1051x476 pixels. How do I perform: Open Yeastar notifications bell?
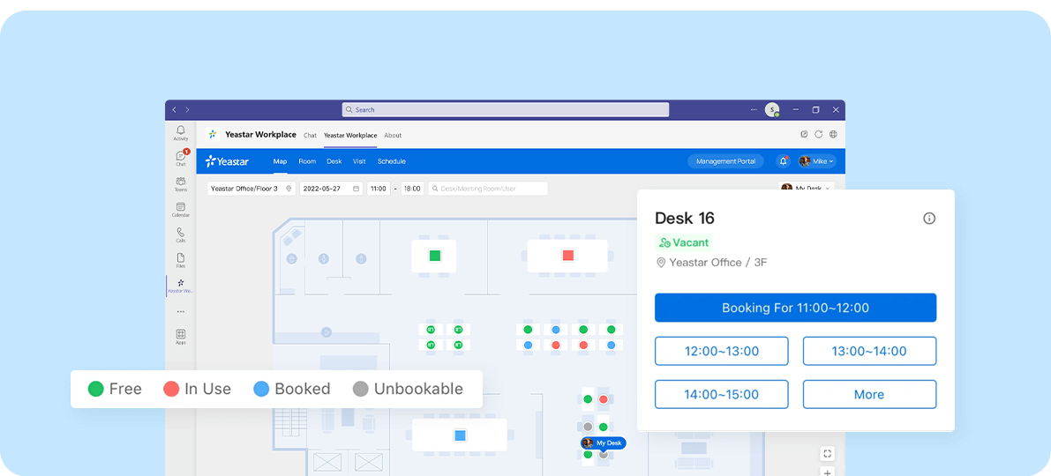point(783,161)
